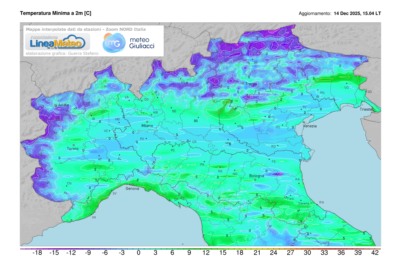Toggle the BZ province label visibility
Viewport: 401px width, 264px height.
click(256, 62)
